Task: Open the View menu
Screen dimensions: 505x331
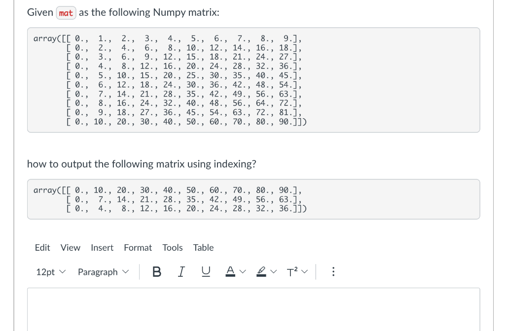Action: click(70, 248)
